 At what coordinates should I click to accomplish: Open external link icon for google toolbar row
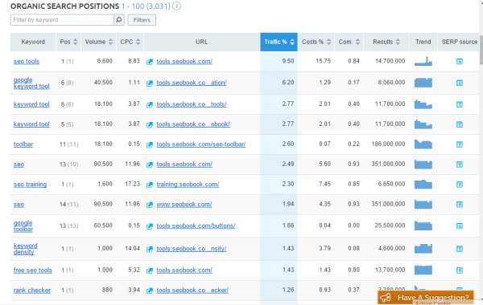[150, 226]
